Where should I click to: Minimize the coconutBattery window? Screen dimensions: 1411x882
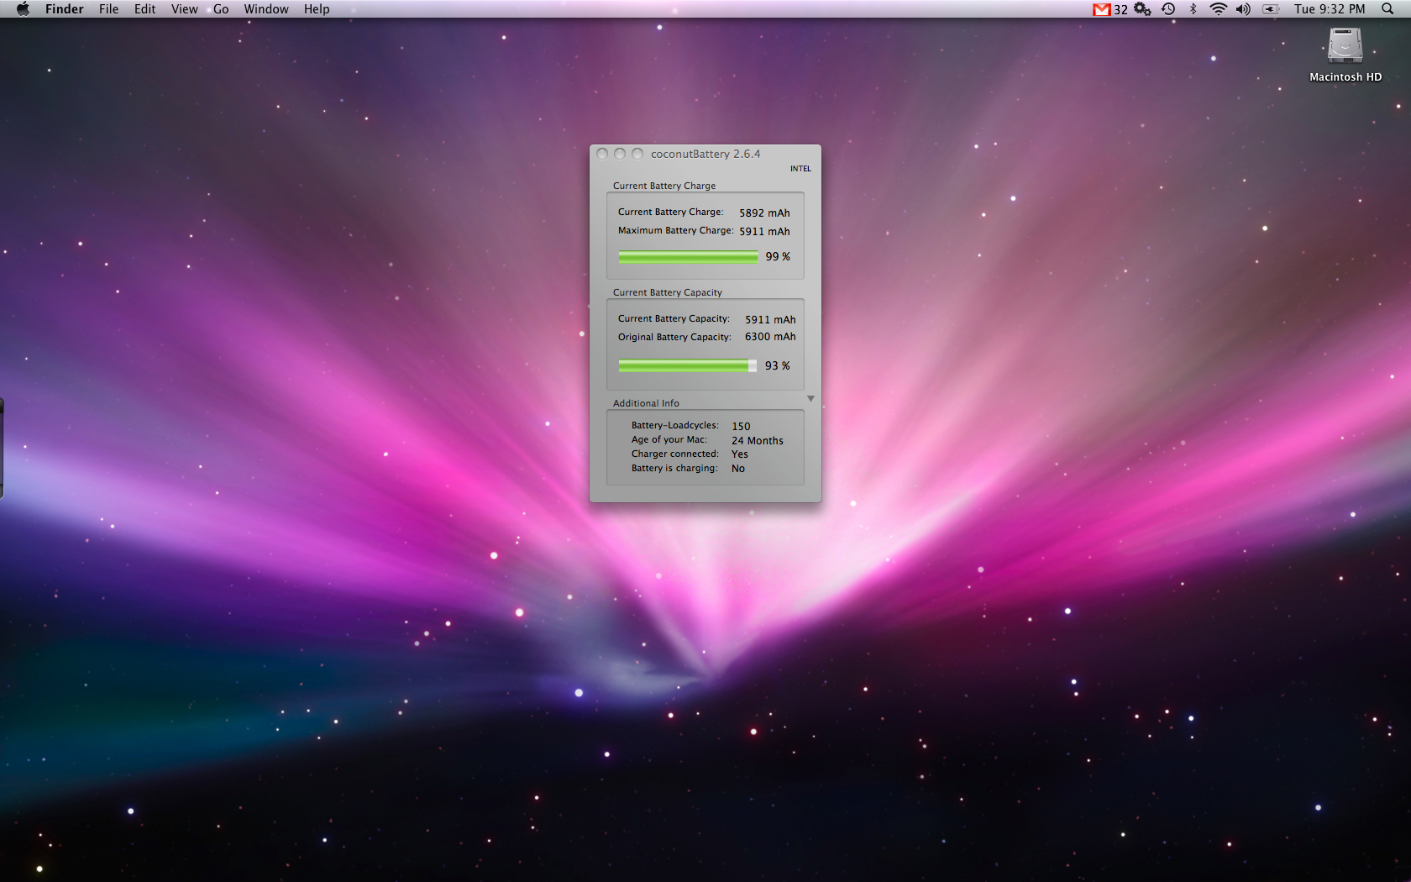[620, 154]
